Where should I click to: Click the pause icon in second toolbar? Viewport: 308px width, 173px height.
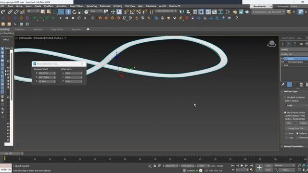point(67,18)
